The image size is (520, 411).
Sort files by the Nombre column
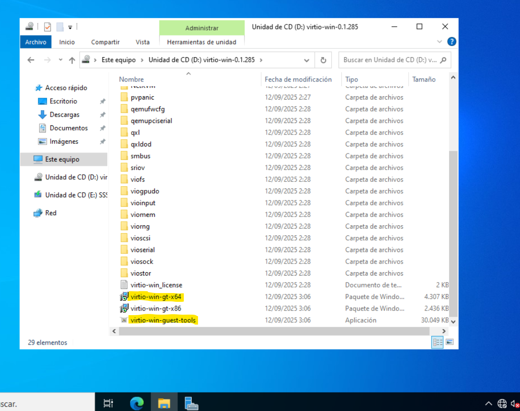click(x=131, y=79)
